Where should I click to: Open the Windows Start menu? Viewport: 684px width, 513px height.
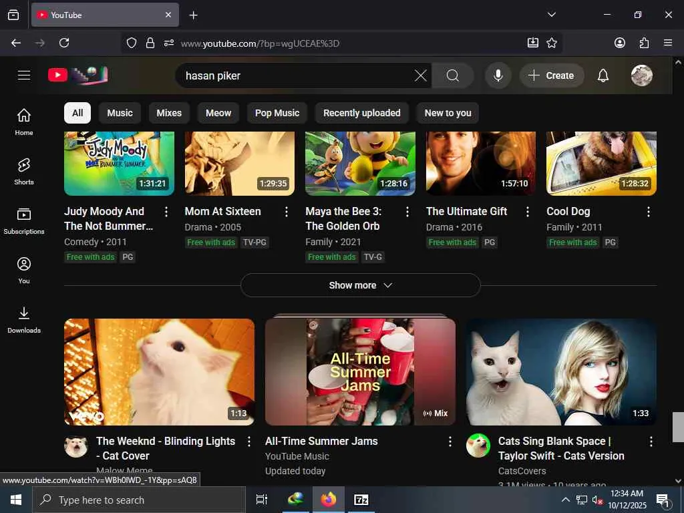16,500
